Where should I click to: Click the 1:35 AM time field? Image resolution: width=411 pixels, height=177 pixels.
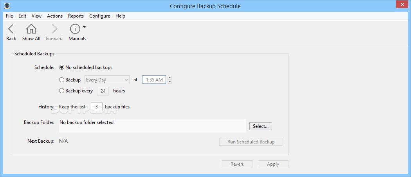tap(154, 80)
